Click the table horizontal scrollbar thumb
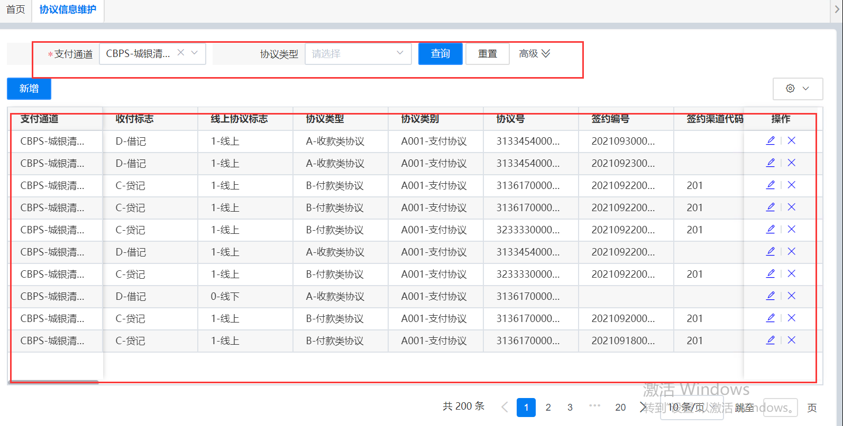Viewport: 843px width, 426px height. [54, 382]
